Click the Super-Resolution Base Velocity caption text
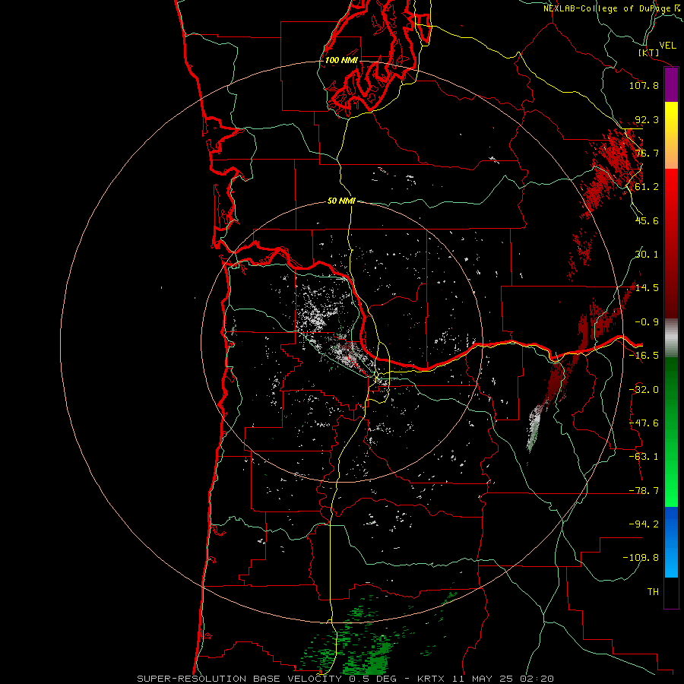Image resolution: width=684 pixels, height=684 pixels. (x=346, y=679)
